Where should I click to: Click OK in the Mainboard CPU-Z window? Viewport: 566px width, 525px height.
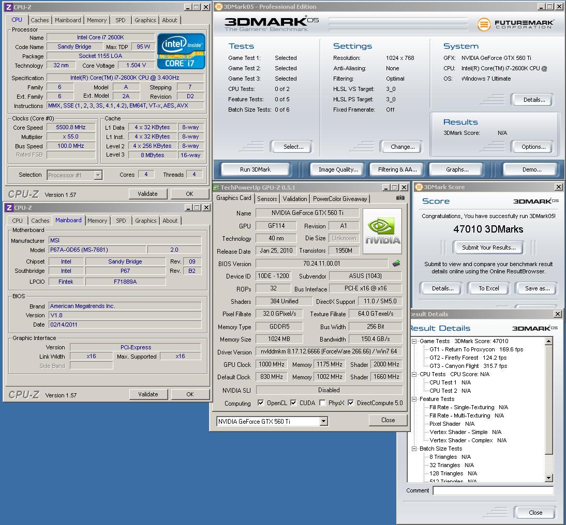pyautogui.click(x=190, y=394)
